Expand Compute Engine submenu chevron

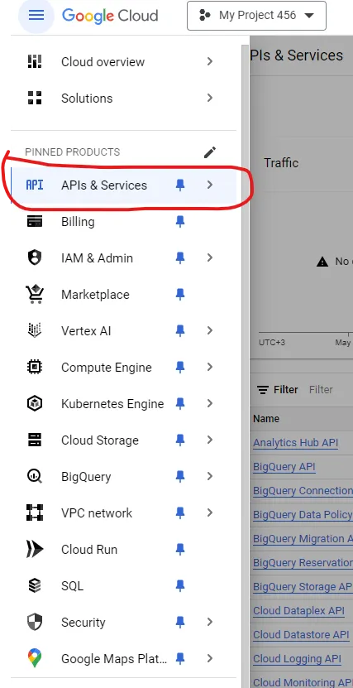[x=210, y=368]
